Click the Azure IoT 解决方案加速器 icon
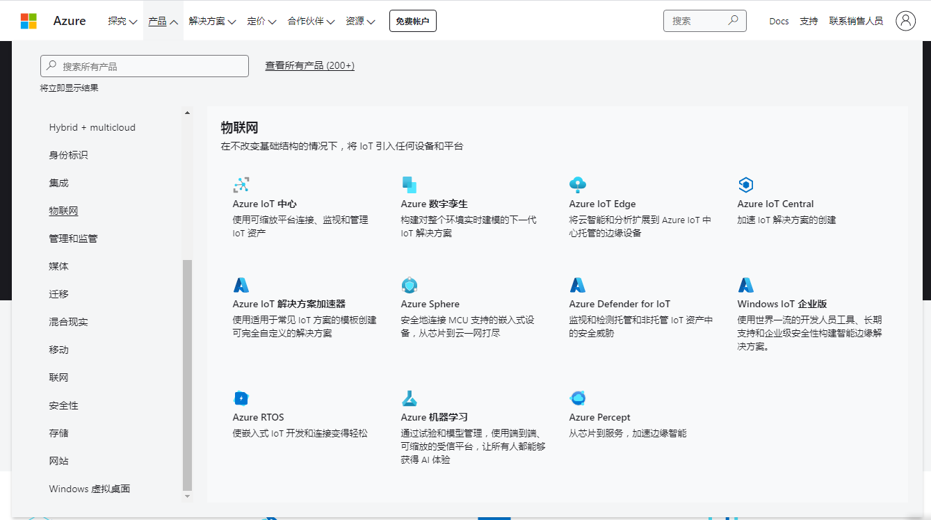 241,285
